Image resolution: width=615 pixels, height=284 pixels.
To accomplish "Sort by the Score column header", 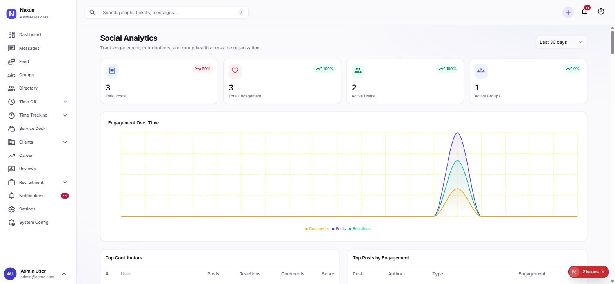I will point(328,274).
